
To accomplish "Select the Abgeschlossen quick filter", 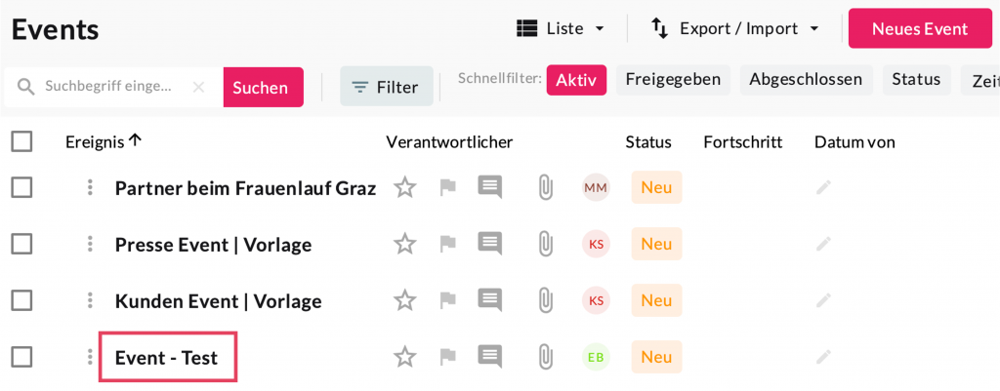I will [806, 80].
